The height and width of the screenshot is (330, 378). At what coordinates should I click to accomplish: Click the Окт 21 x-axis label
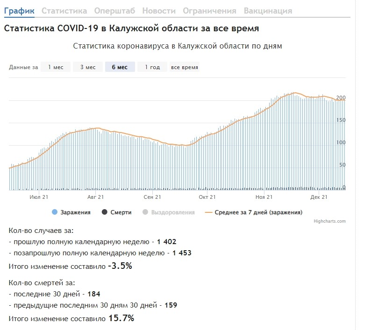(207, 197)
